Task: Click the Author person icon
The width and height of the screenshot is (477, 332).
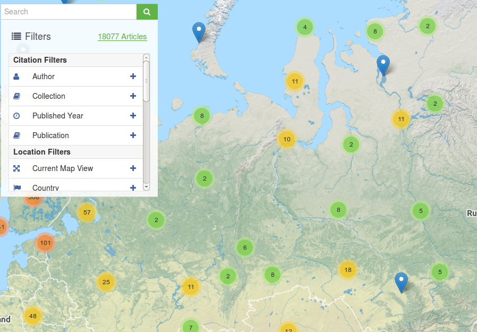Action: (16, 76)
